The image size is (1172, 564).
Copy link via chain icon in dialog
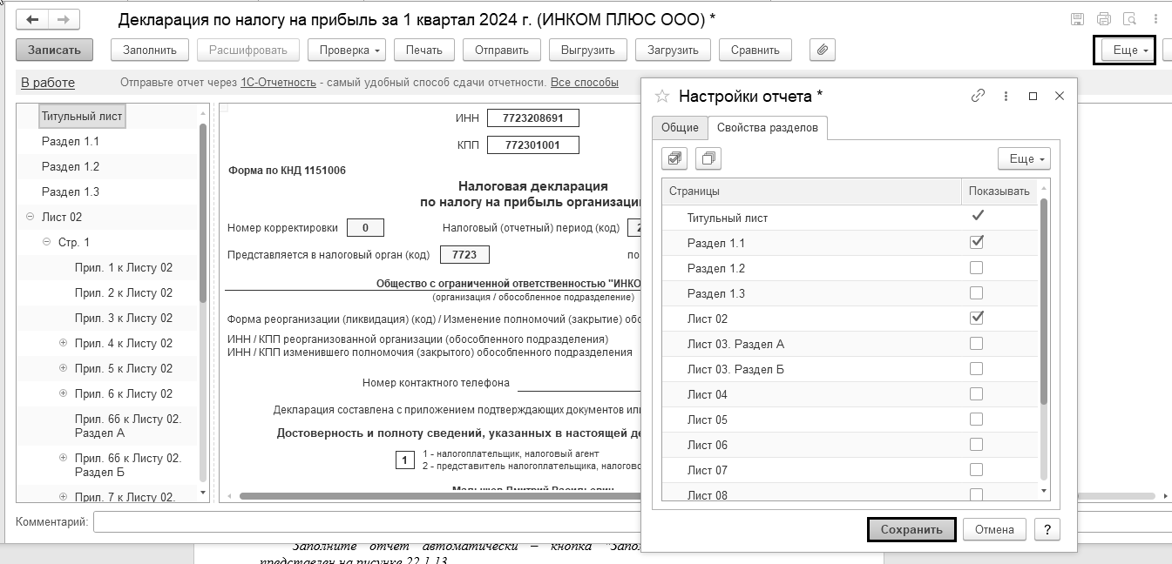coord(978,96)
